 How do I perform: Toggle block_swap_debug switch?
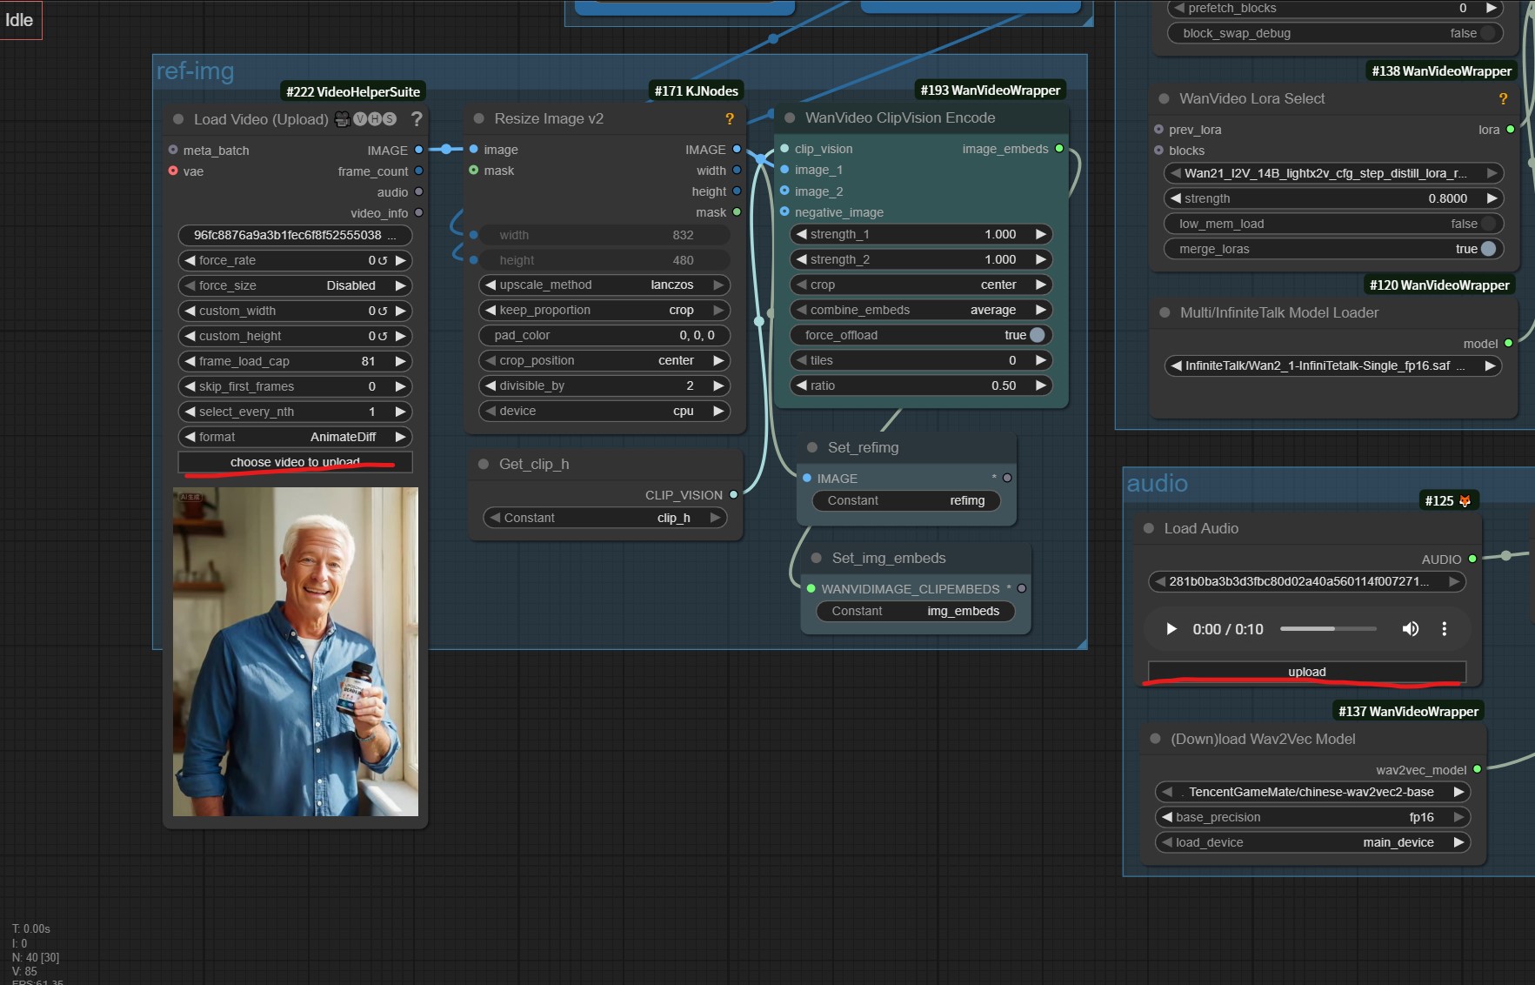point(1488,33)
